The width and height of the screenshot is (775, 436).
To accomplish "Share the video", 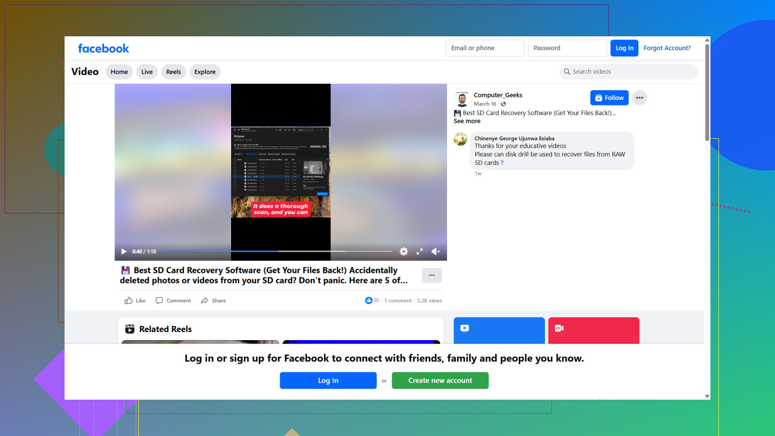I will point(213,301).
